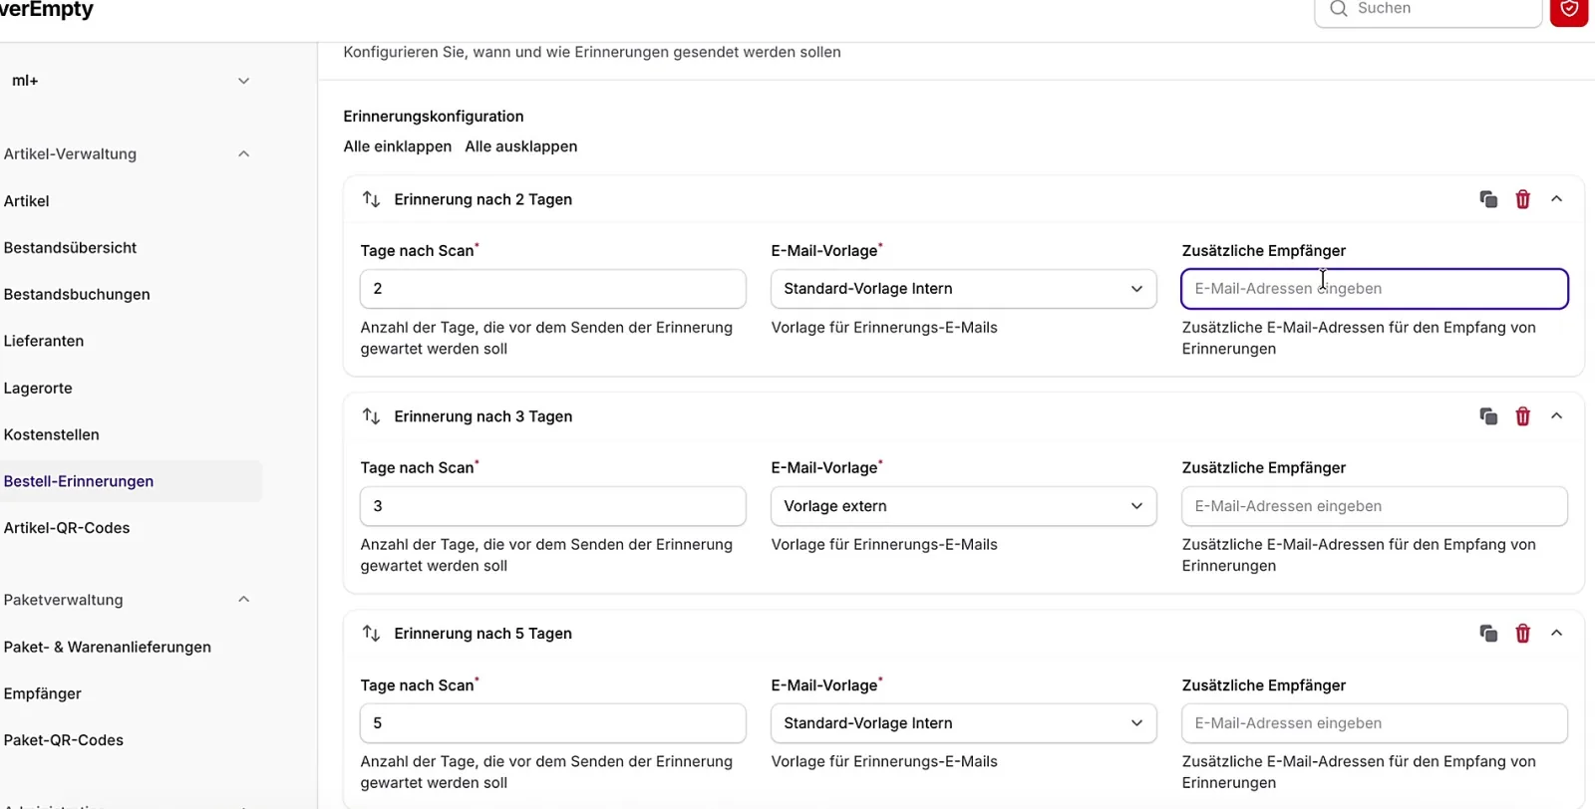Delete the 'Erinnerung nach 5 Tagen' reminder
This screenshot has width=1595, height=809.
[1522, 634]
